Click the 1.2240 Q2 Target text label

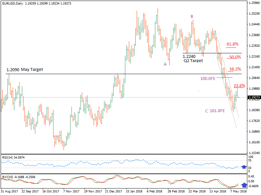click(x=190, y=58)
